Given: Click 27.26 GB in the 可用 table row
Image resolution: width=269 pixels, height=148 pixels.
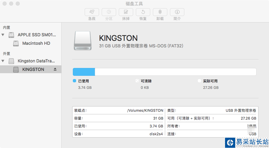Looking at the screenshot, I should click(248, 118).
